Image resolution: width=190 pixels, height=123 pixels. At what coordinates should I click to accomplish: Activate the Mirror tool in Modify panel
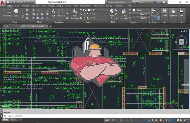pos(38,14)
